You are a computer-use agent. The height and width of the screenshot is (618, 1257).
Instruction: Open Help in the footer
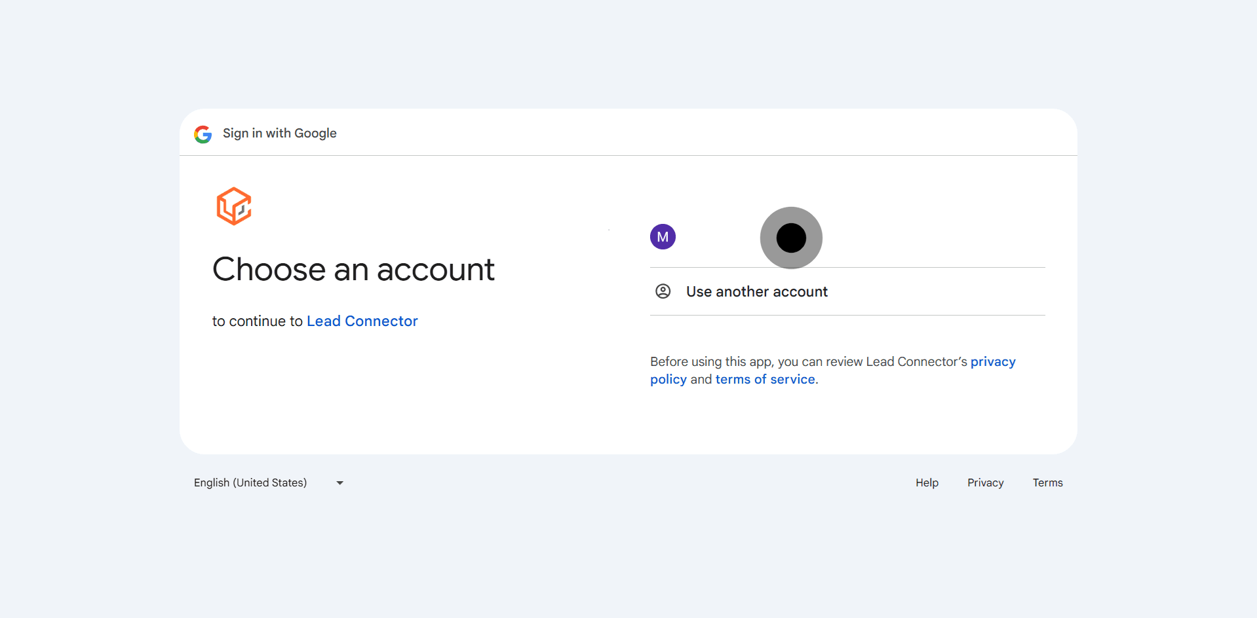click(927, 483)
